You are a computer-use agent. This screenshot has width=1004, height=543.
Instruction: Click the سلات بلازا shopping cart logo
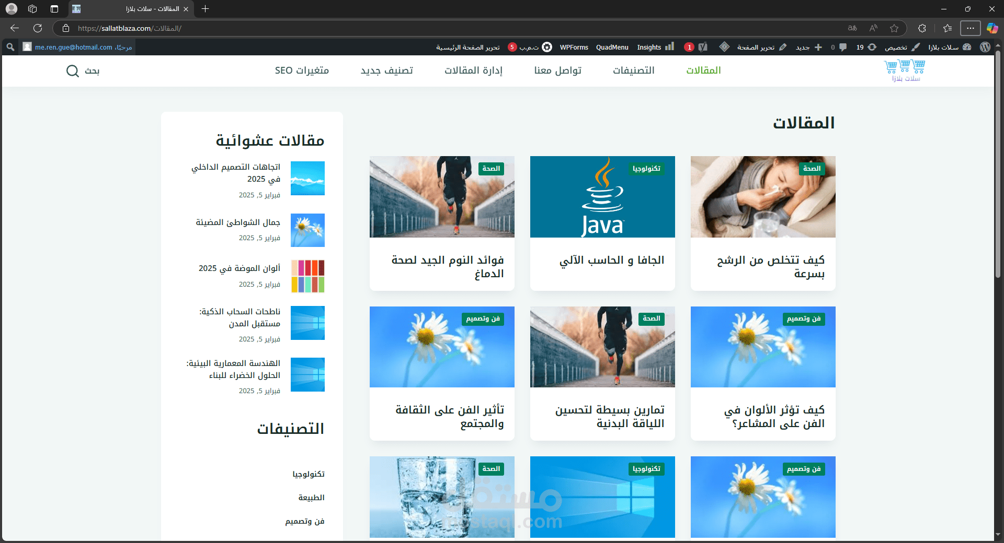[905, 70]
